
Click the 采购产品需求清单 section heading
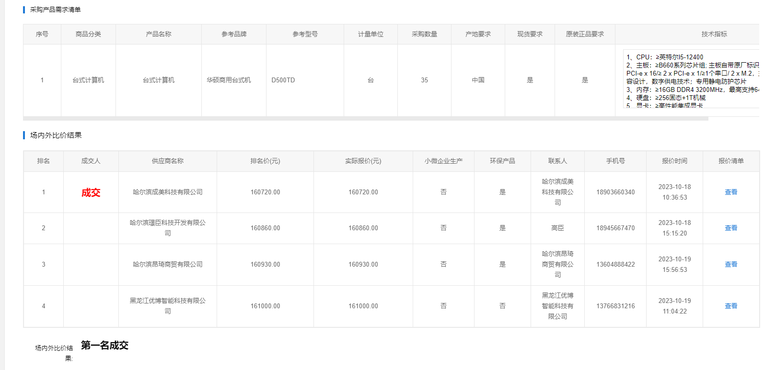tap(55, 10)
